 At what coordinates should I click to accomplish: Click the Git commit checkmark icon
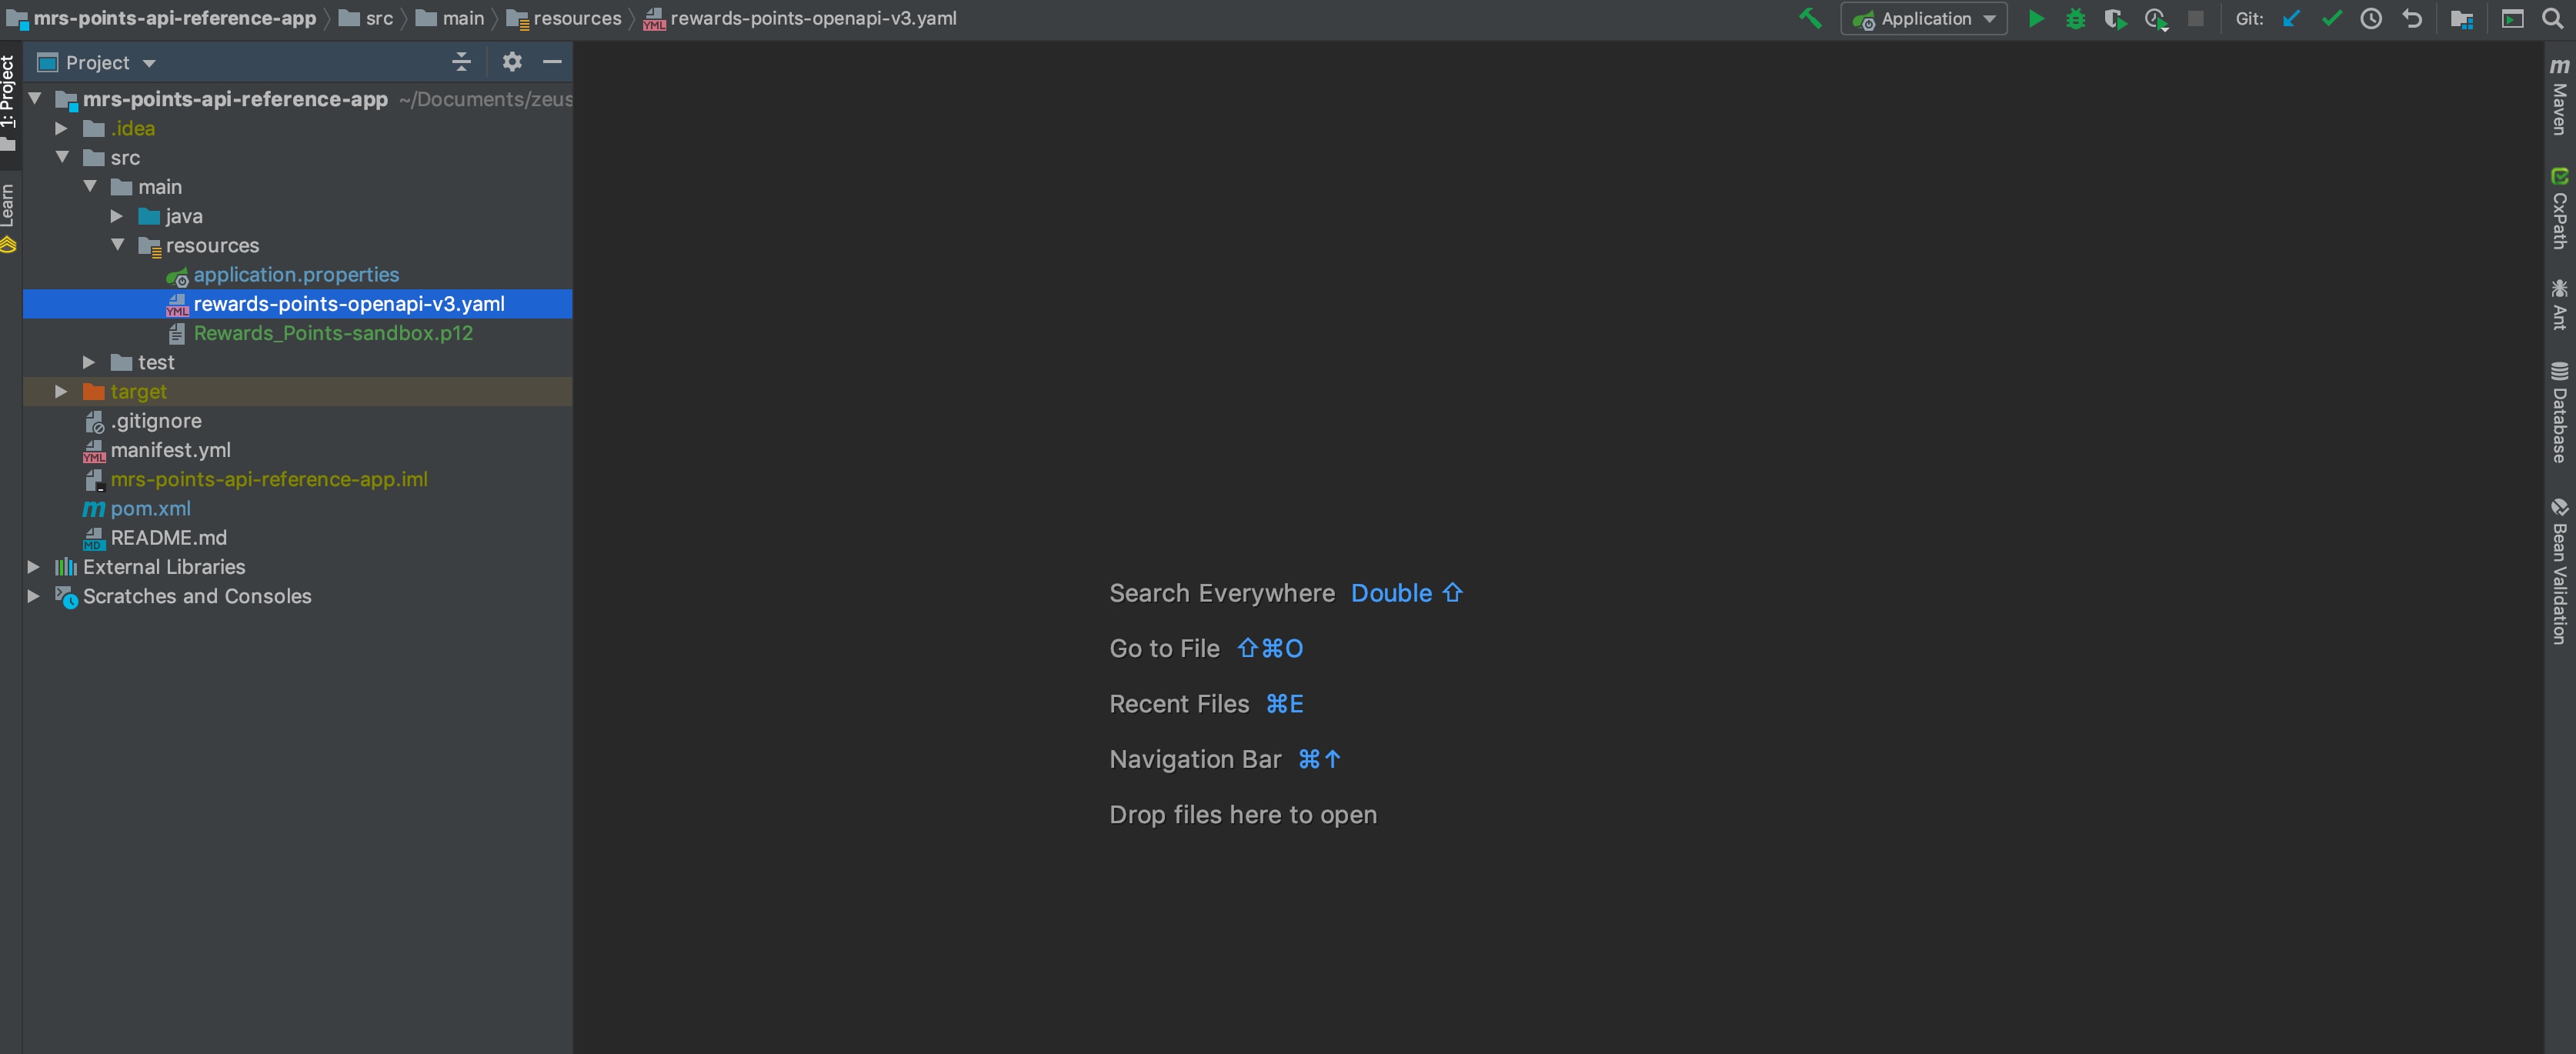coord(2331,19)
